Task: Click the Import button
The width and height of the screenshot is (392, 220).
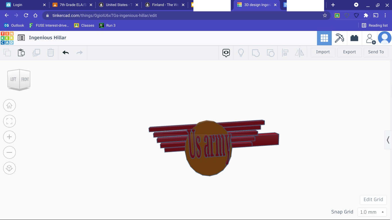Action: click(323, 52)
